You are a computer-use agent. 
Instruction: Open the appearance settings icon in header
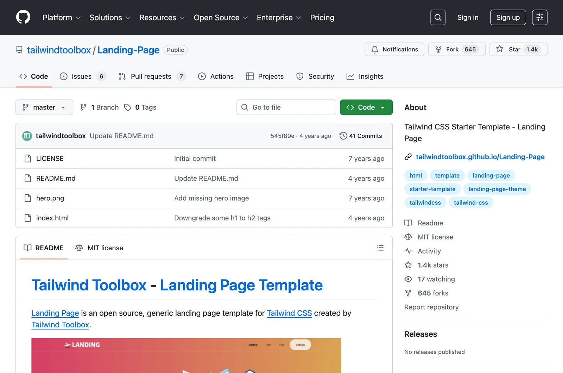(539, 17)
